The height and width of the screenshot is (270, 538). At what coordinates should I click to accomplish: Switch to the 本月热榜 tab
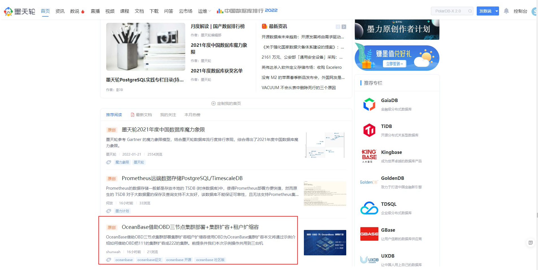click(192, 115)
